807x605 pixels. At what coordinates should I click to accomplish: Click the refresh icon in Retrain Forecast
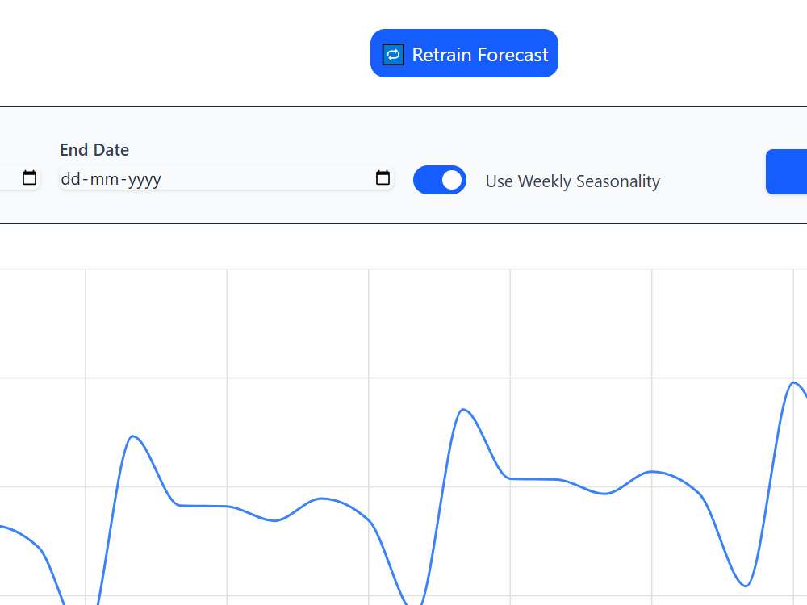point(393,55)
